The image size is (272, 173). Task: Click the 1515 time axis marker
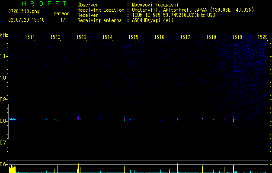tap(133, 37)
